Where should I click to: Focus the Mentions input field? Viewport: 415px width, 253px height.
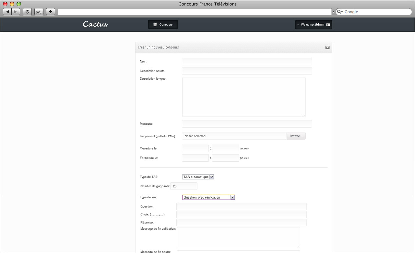click(247, 124)
